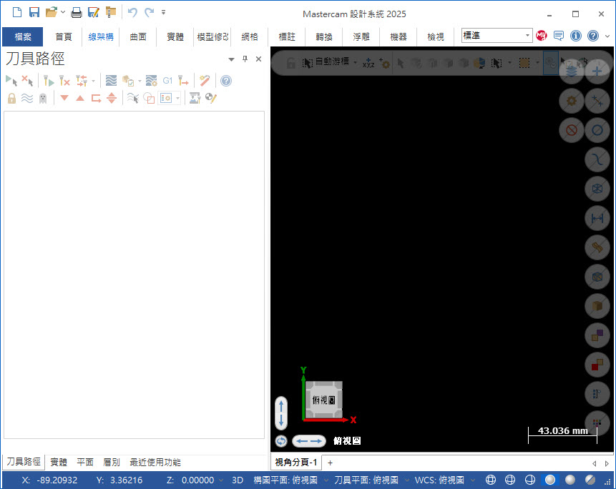
Task: Add a new viewsheet with plus button
Action: coord(330,463)
